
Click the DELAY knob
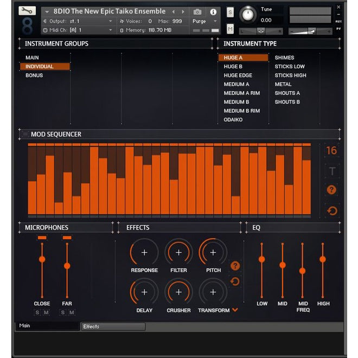click(x=144, y=292)
